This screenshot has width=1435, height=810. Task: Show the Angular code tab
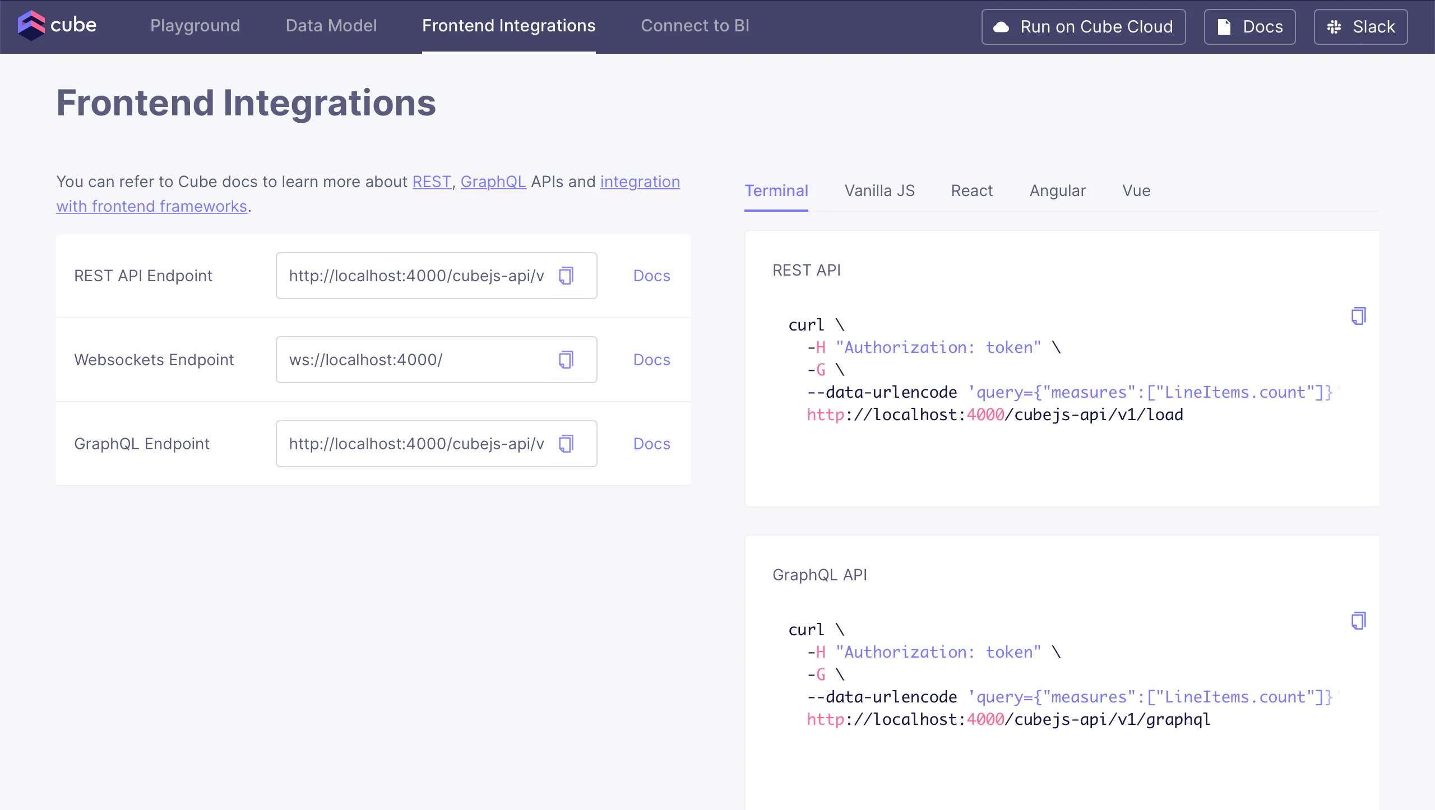point(1057,191)
